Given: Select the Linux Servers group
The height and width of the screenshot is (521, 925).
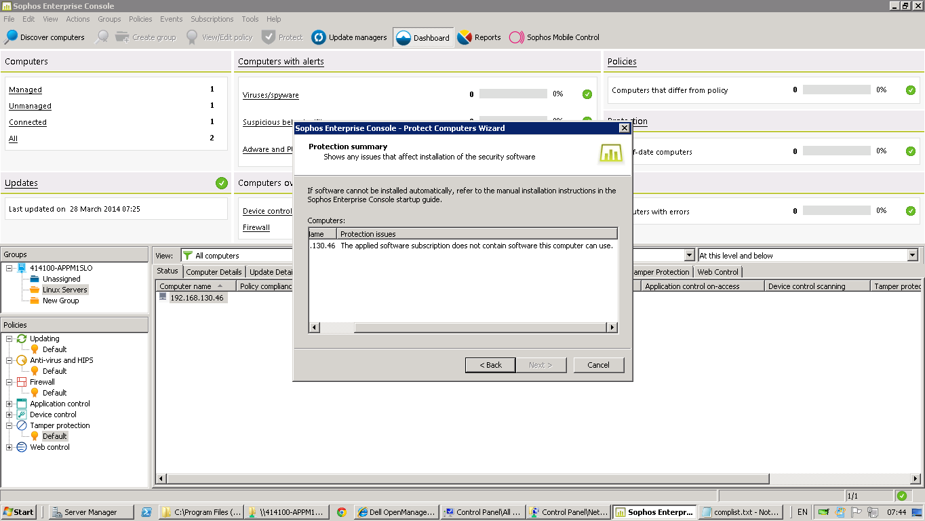Looking at the screenshot, I should 65,290.
